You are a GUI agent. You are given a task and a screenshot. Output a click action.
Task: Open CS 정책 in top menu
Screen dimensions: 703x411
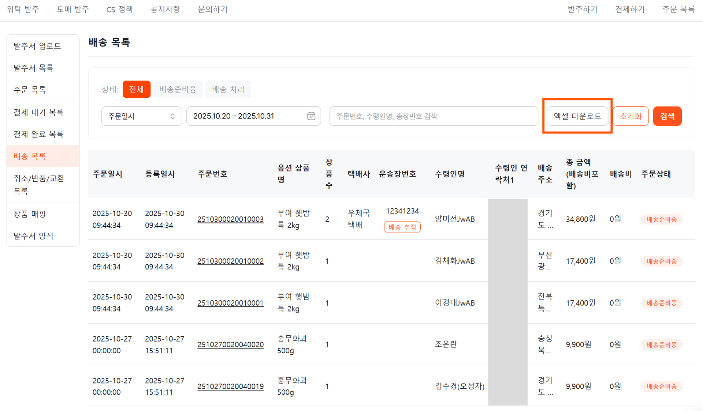119,10
